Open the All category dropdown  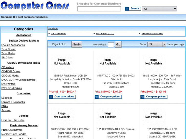(159, 9)
